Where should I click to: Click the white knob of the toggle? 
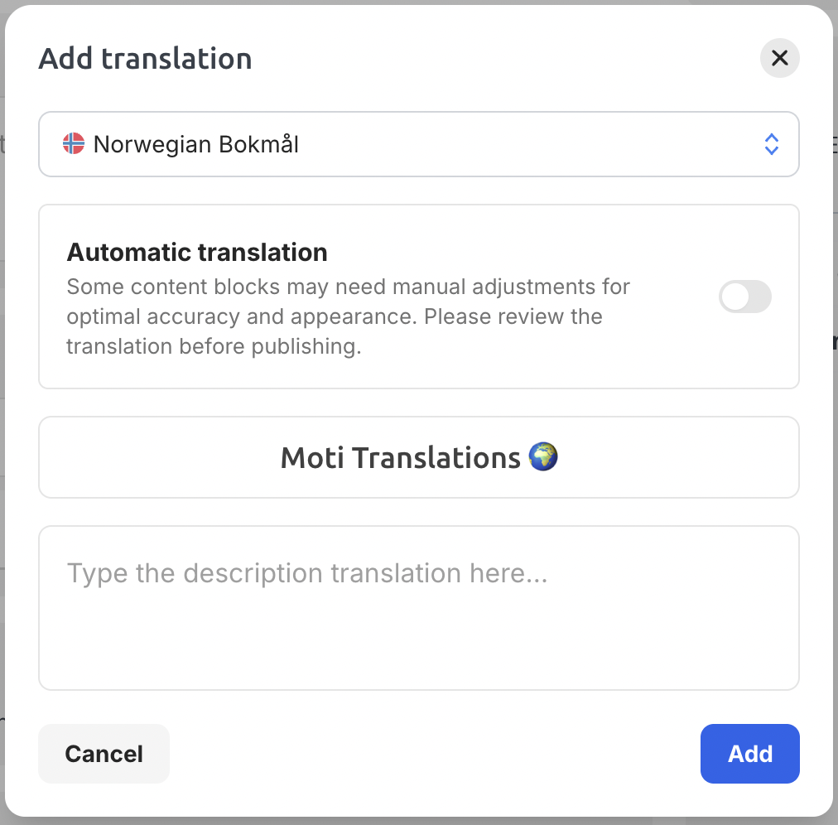click(735, 297)
